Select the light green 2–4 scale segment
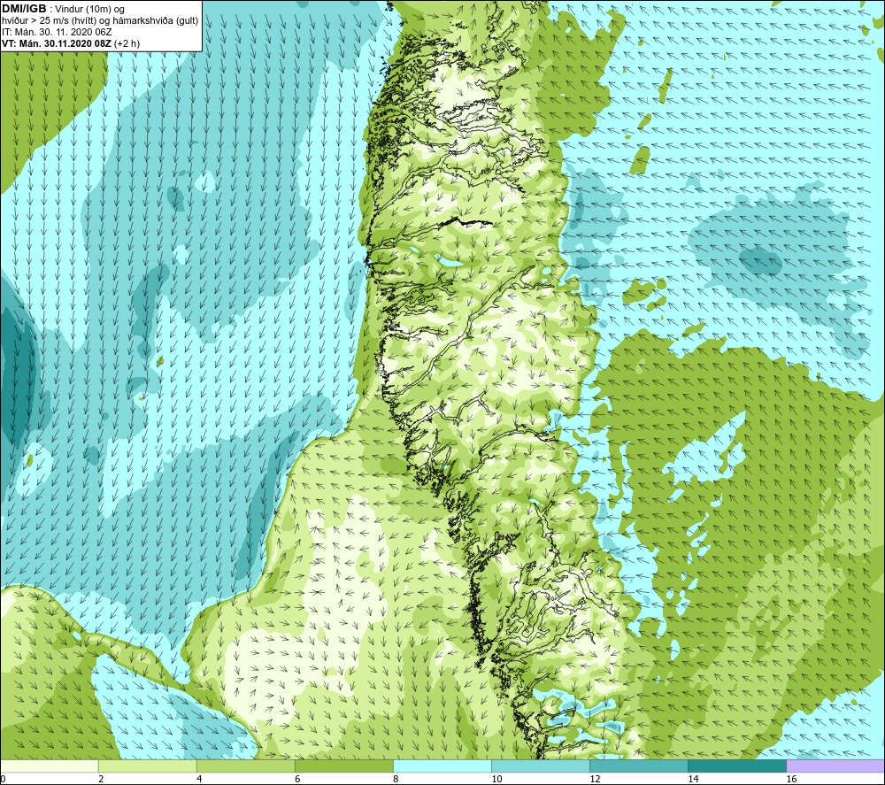 (147, 766)
